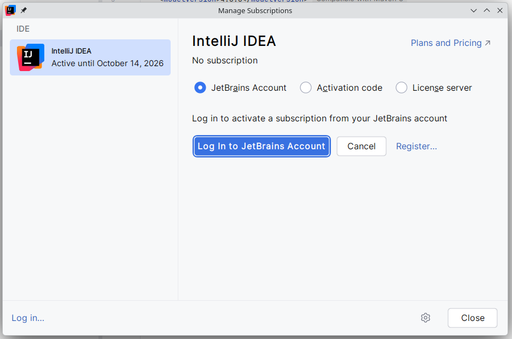Toggle the pin icon in the title bar
Image resolution: width=512 pixels, height=339 pixels.
(24, 10)
